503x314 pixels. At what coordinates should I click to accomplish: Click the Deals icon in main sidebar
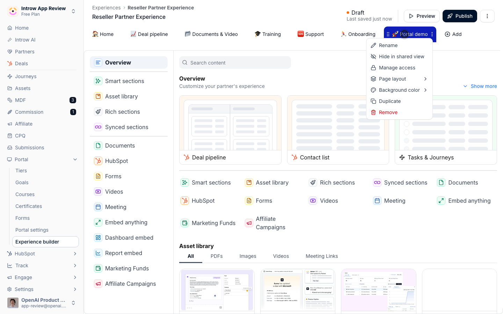(x=10, y=63)
